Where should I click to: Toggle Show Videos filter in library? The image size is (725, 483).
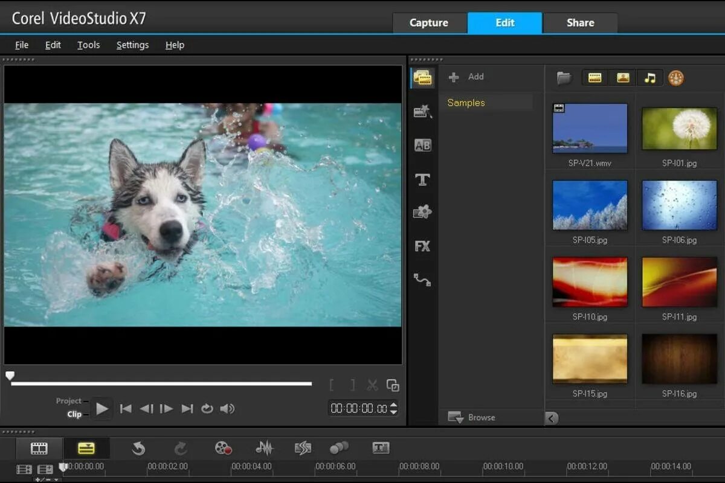coord(595,78)
